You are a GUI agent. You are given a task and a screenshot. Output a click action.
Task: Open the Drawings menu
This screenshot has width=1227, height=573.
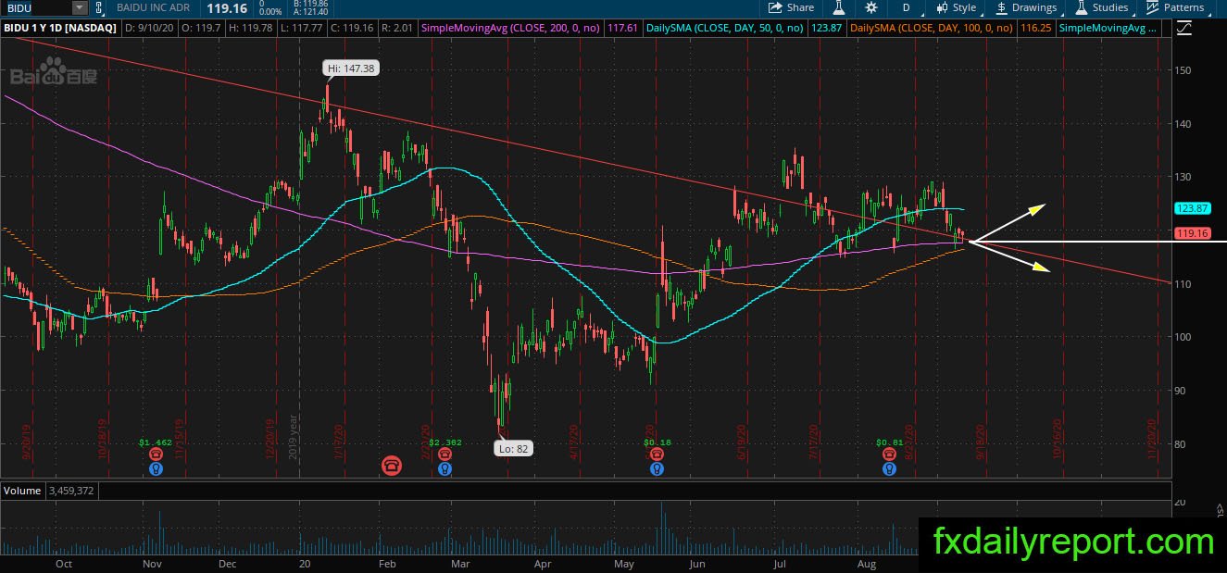click(x=1026, y=7)
